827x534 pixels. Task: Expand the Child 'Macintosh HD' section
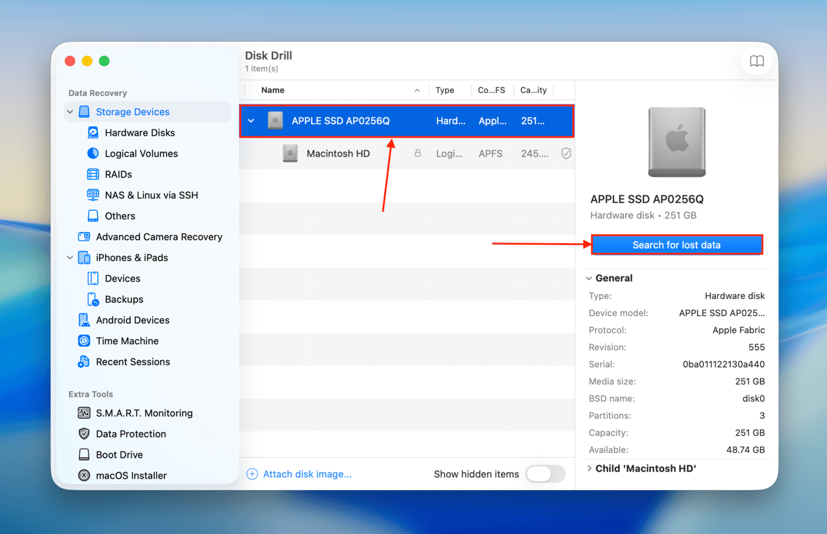[x=588, y=468]
